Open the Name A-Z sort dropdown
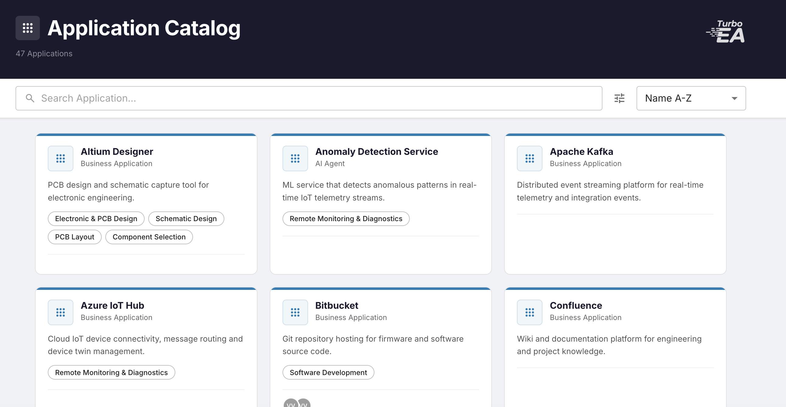The height and width of the screenshot is (407, 786). pyautogui.click(x=690, y=98)
